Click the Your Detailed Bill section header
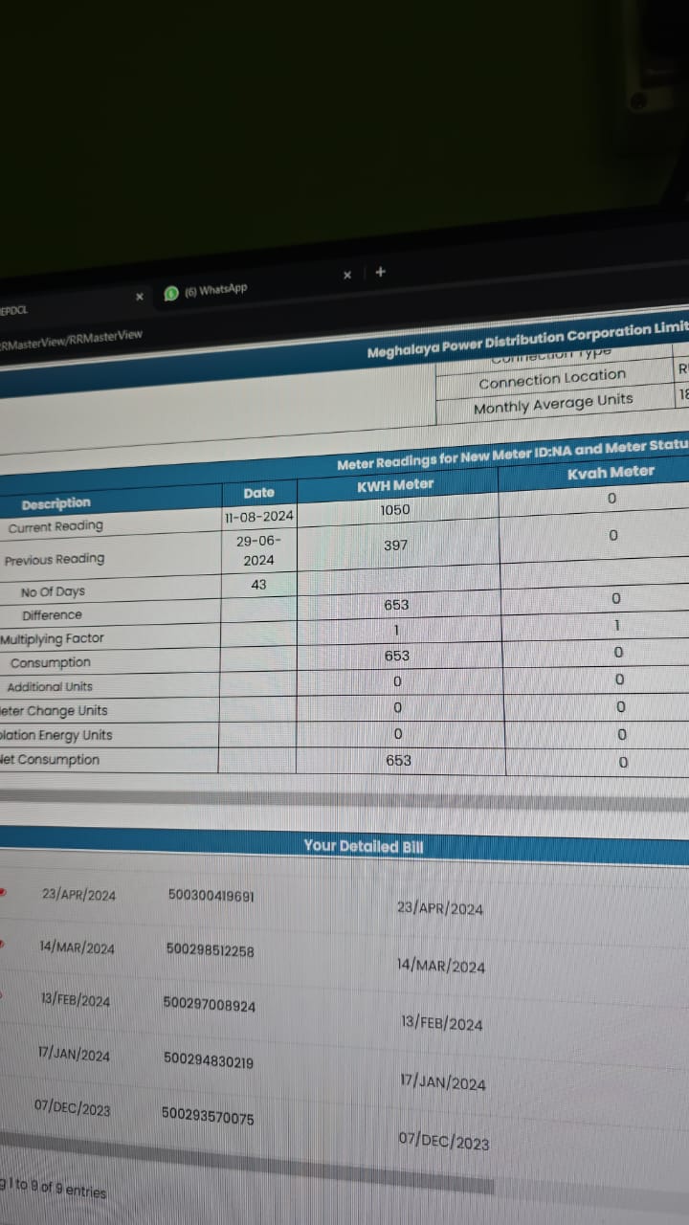 pos(364,846)
